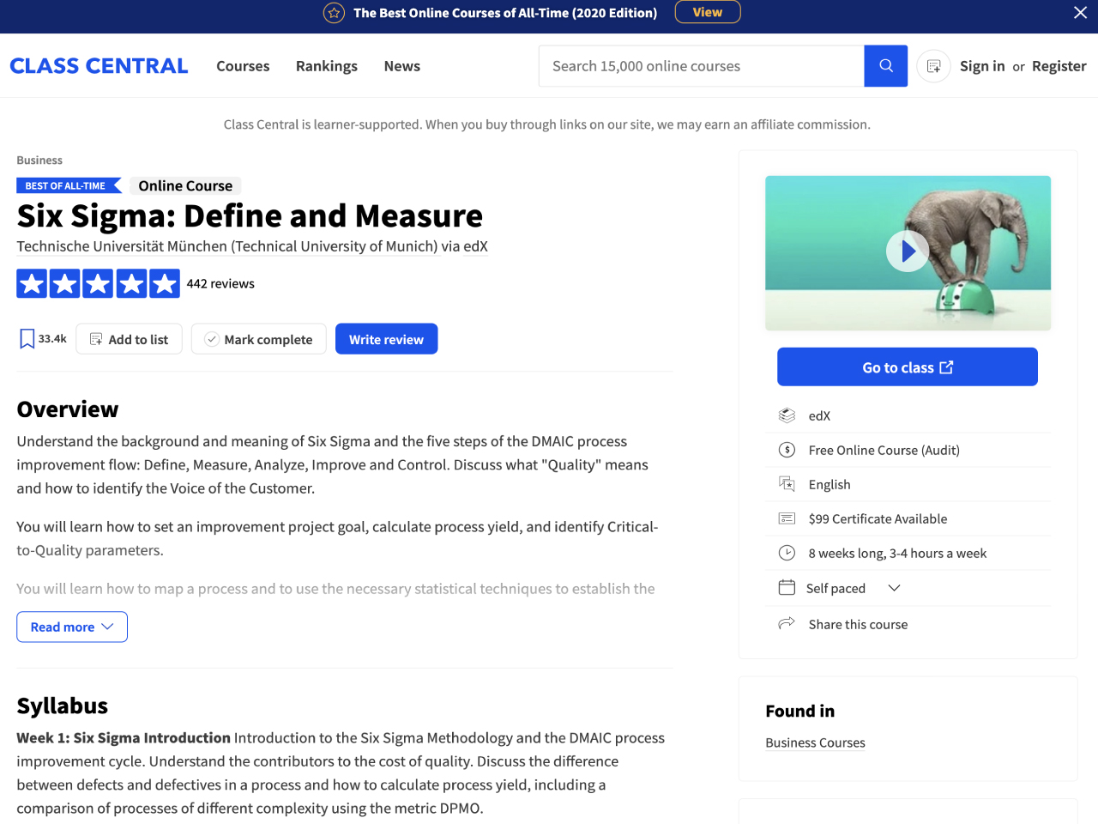Click the edX text in sidebar
The height and width of the screenshot is (824, 1098).
click(819, 415)
